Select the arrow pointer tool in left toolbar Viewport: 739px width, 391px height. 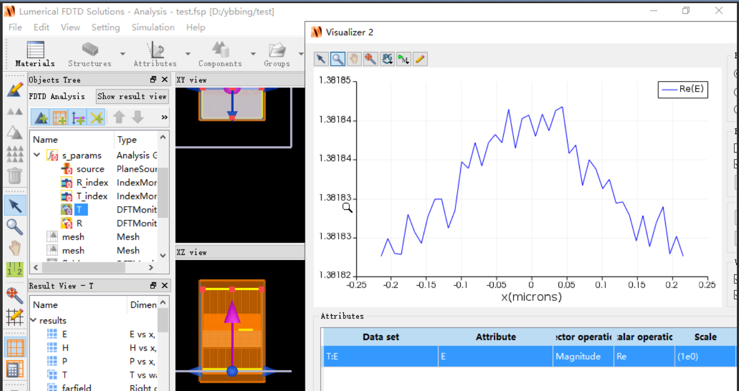coord(15,205)
